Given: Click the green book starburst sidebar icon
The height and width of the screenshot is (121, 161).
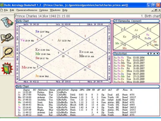Looking at the screenshot, I should tap(7, 68).
